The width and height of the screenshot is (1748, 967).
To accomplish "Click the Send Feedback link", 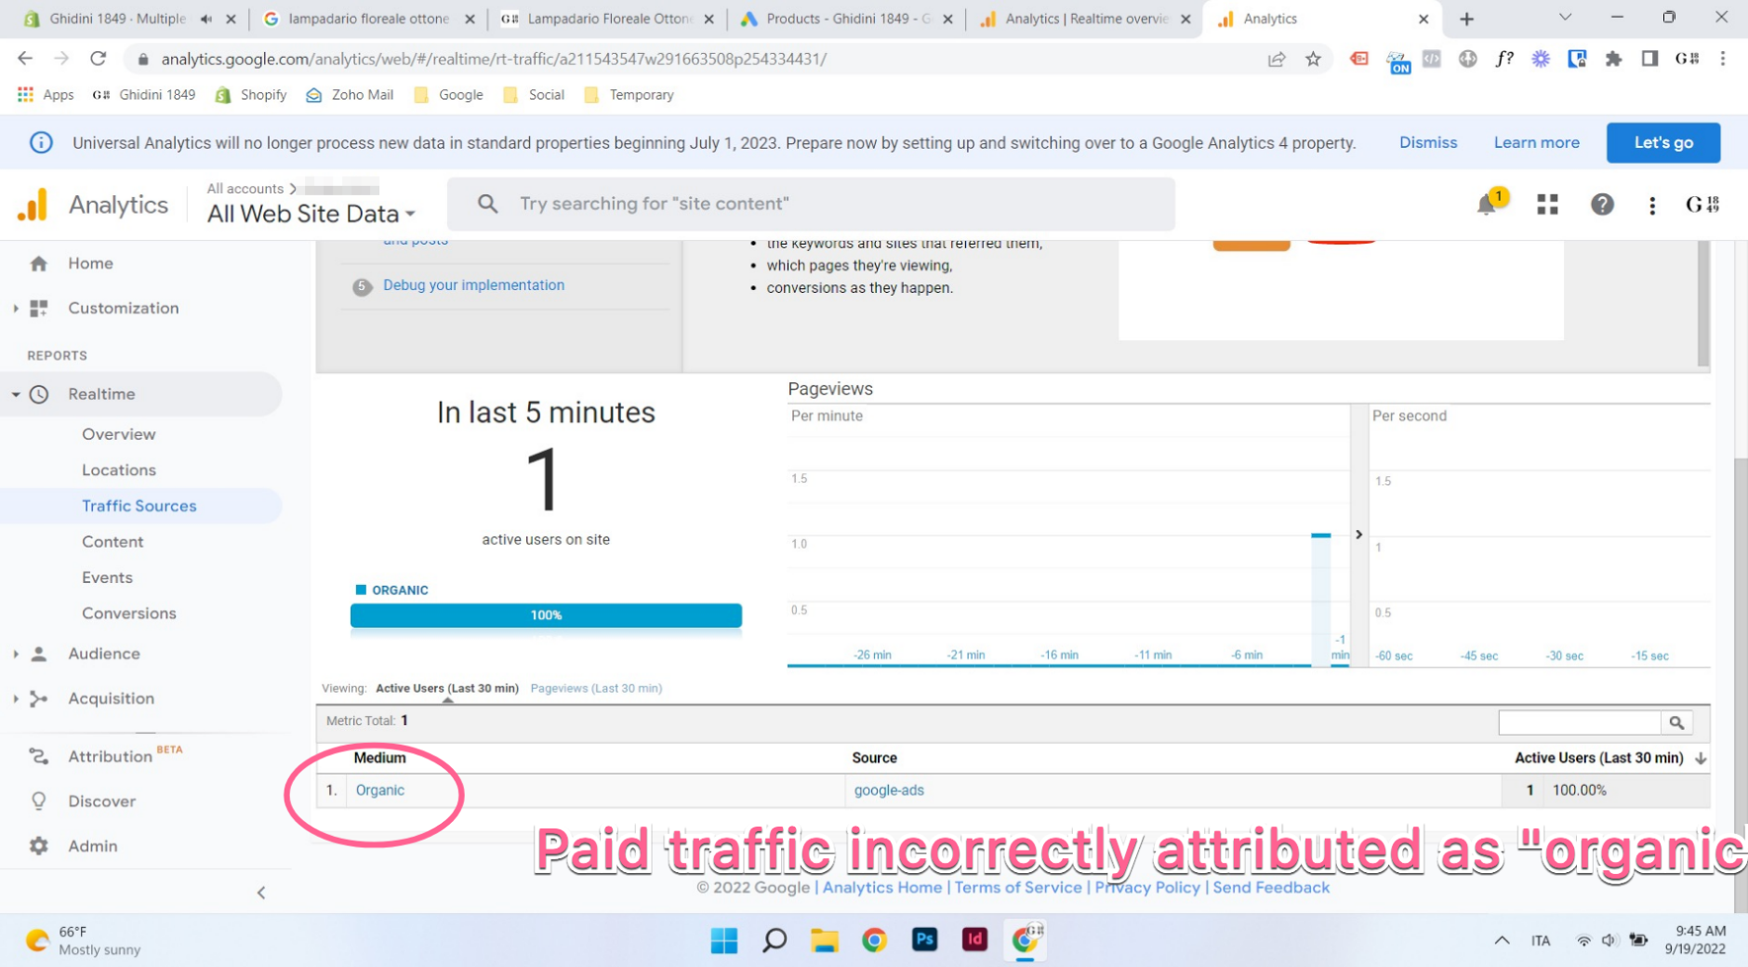I will point(1271,888).
